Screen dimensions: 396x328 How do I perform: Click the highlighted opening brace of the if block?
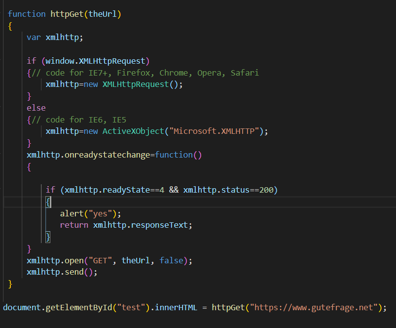click(47, 202)
